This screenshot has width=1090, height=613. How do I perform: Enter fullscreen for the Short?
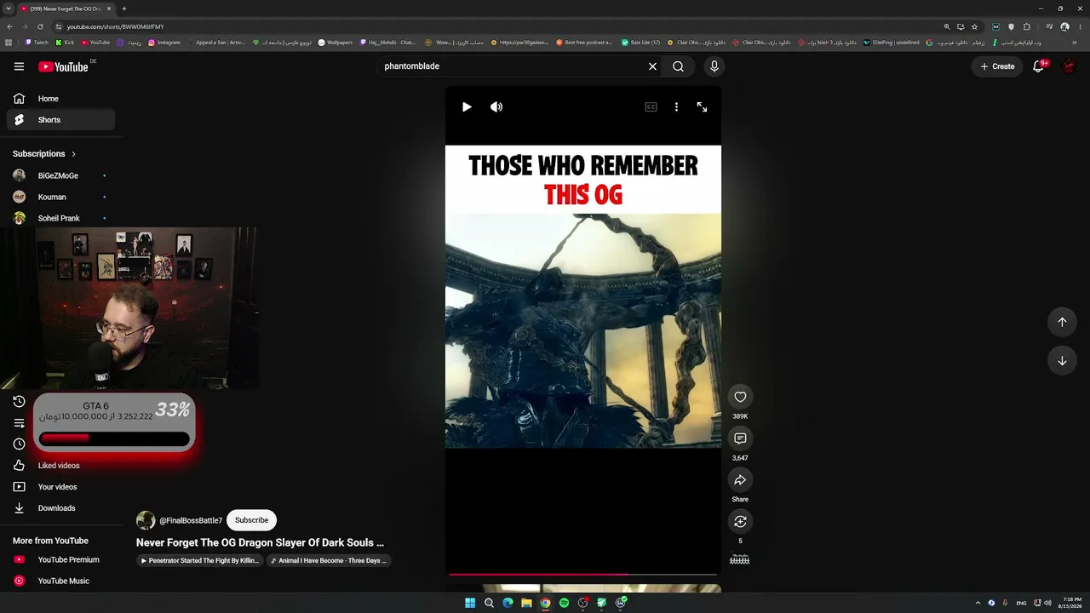tap(702, 106)
